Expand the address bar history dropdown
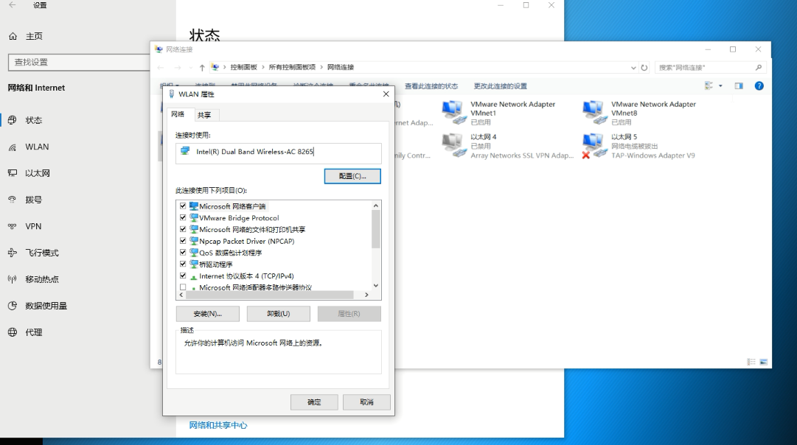 (633, 68)
